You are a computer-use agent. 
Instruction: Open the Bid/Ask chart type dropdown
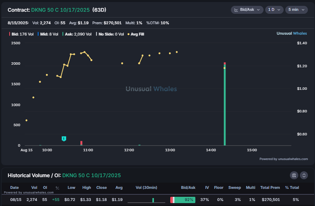(247, 10)
